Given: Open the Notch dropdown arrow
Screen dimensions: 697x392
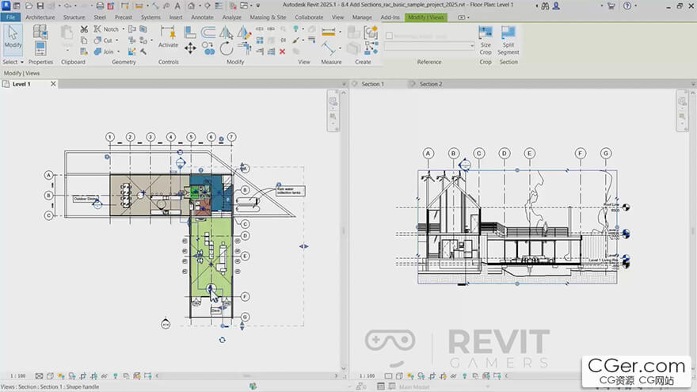Looking at the screenshot, I should click(x=124, y=29).
